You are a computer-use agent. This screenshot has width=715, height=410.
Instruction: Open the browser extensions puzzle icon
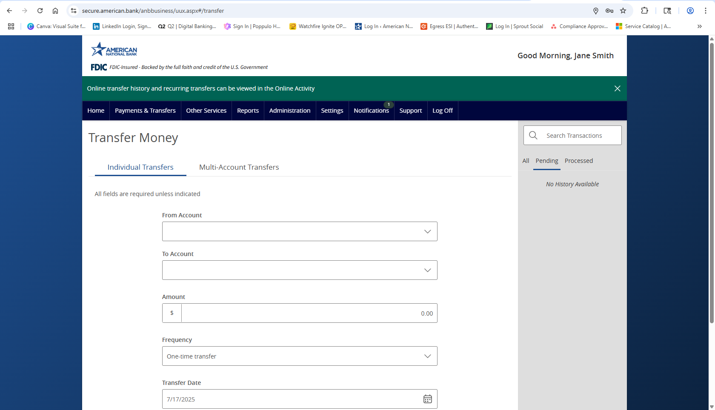coord(645,11)
